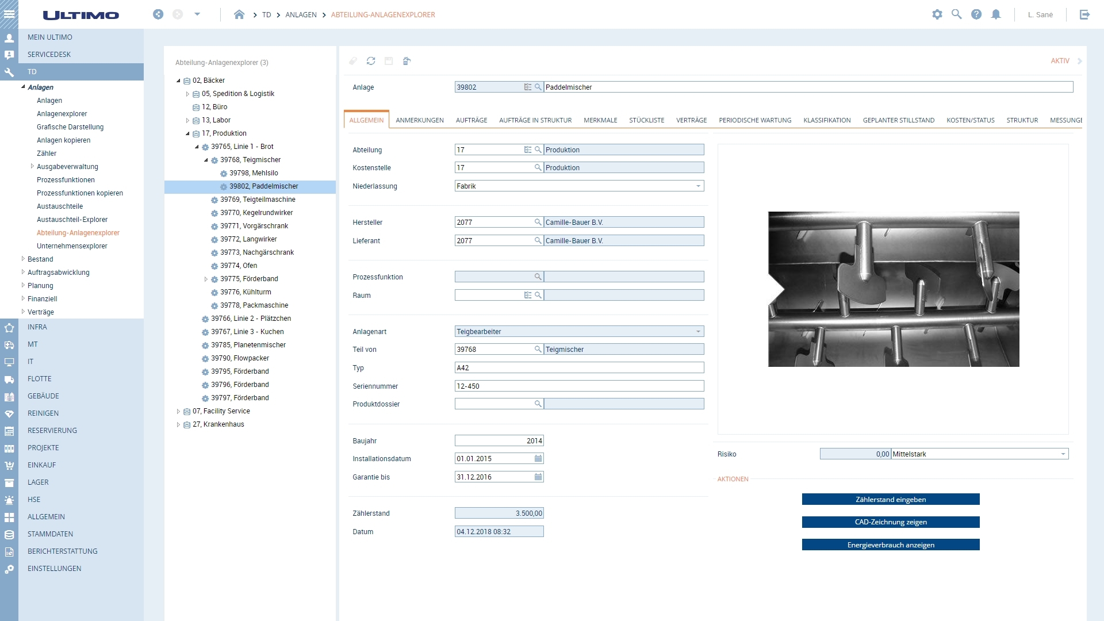
Task: Open application settings via the gear icon
Action: (x=937, y=14)
